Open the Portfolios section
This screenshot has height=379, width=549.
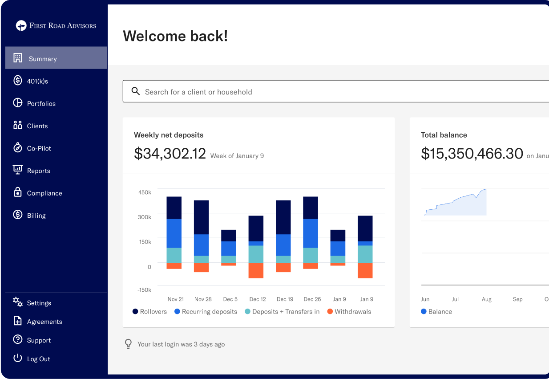tap(41, 103)
